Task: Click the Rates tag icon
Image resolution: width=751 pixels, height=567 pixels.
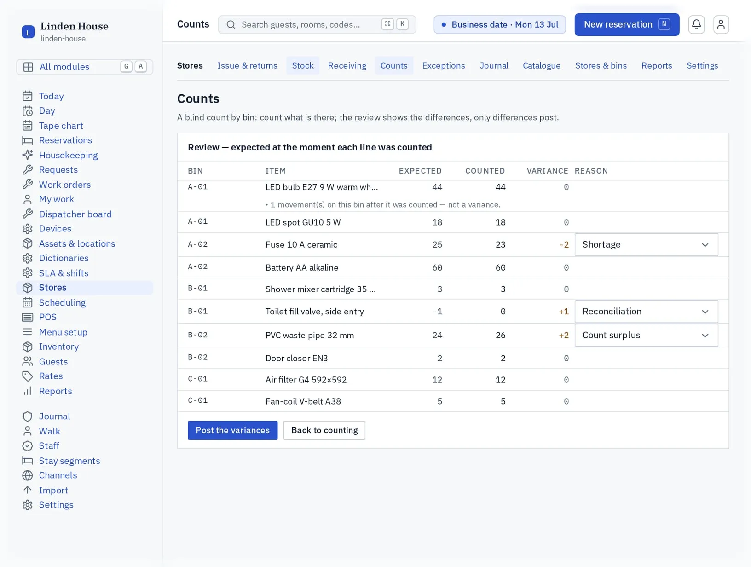Action: [28, 376]
